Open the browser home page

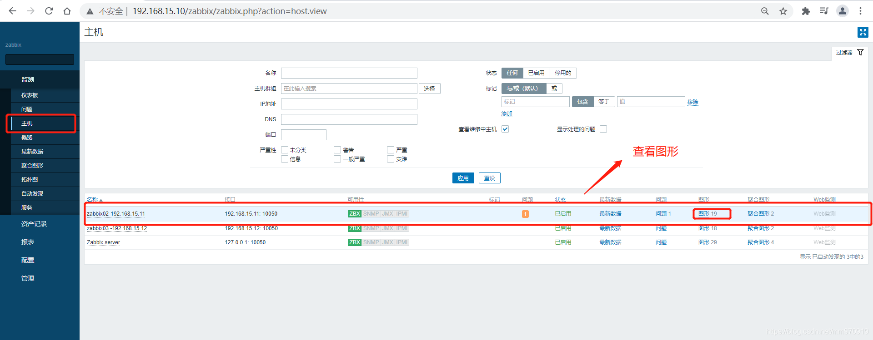click(x=67, y=11)
